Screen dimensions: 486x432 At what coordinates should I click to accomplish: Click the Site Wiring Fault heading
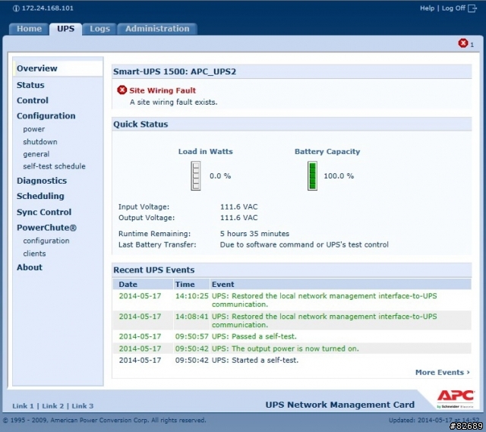[x=163, y=90]
